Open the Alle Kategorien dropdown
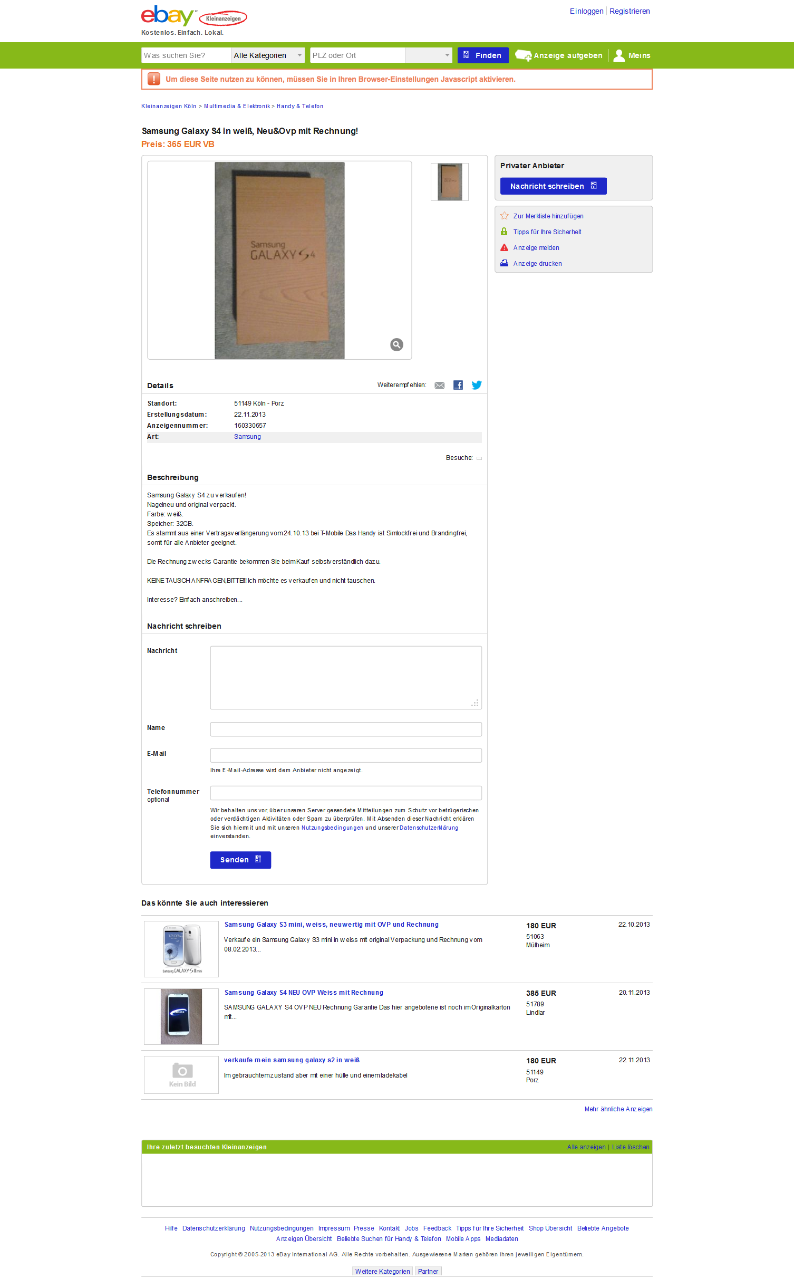Screen dimensions: 794x1288 [268, 55]
